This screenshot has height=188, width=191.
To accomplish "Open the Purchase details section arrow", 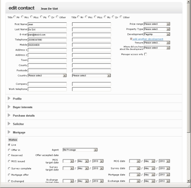I will [9, 115].
